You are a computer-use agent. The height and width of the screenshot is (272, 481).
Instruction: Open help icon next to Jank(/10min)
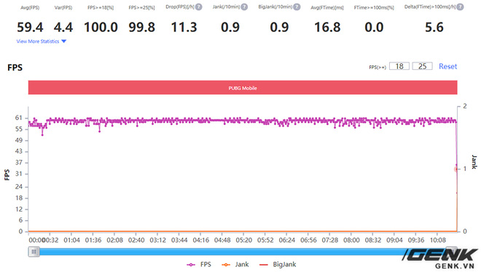244,7
